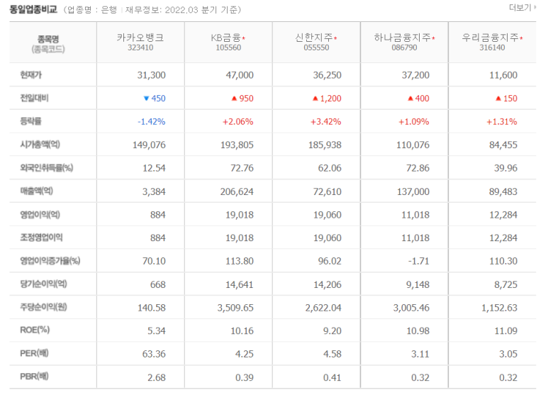Click the +1.31% change value
The height and width of the screenshot is (395, 548).
click(x=502, y=122)
